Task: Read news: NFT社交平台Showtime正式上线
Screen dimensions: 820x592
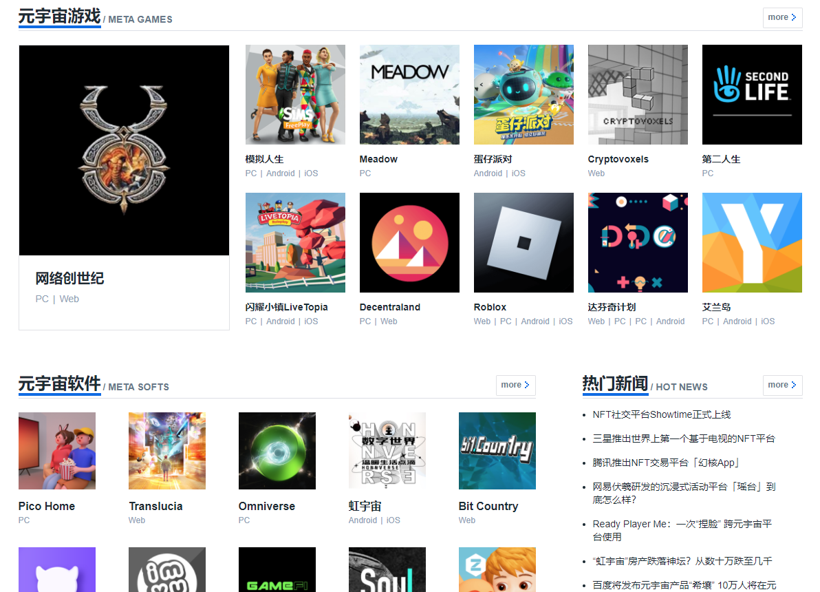Action: pyautogui.click(x=662, y=414)
